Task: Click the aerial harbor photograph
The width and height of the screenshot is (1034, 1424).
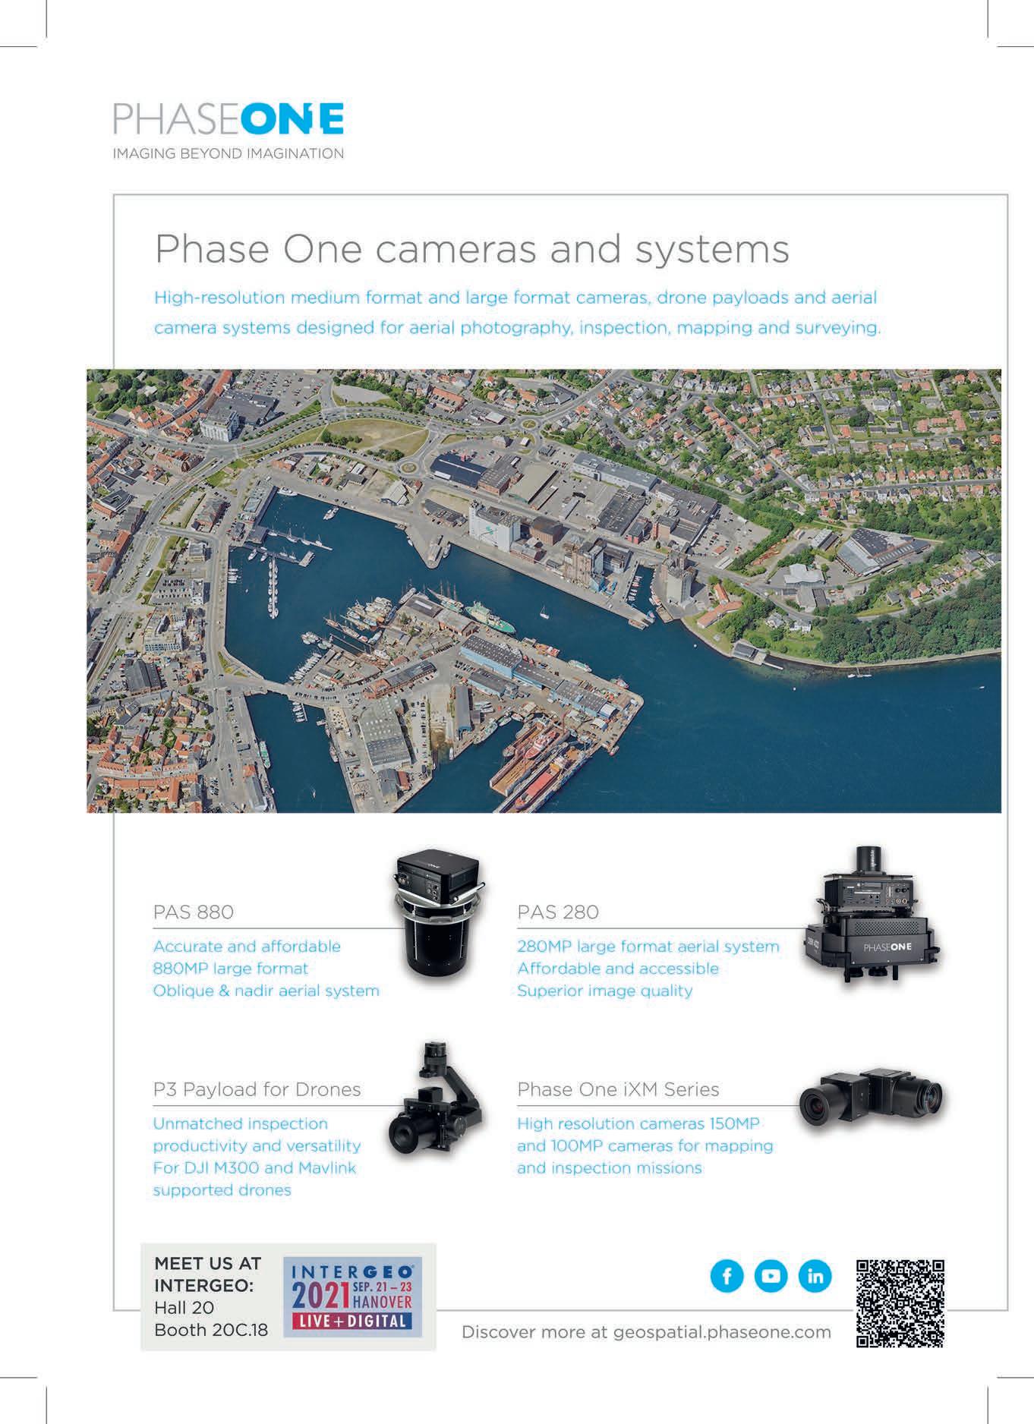Action: point(544,591)
